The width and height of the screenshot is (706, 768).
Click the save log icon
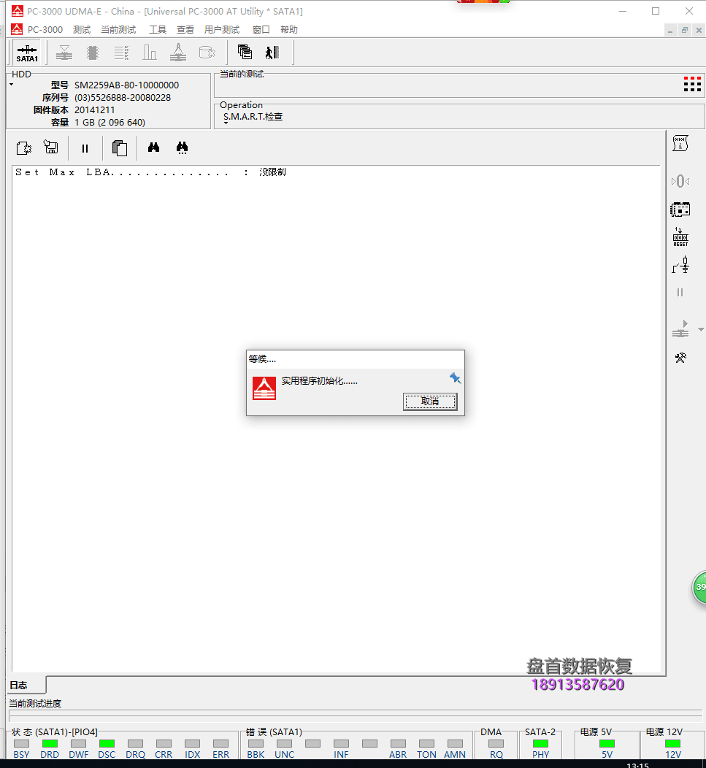(51, 147)
